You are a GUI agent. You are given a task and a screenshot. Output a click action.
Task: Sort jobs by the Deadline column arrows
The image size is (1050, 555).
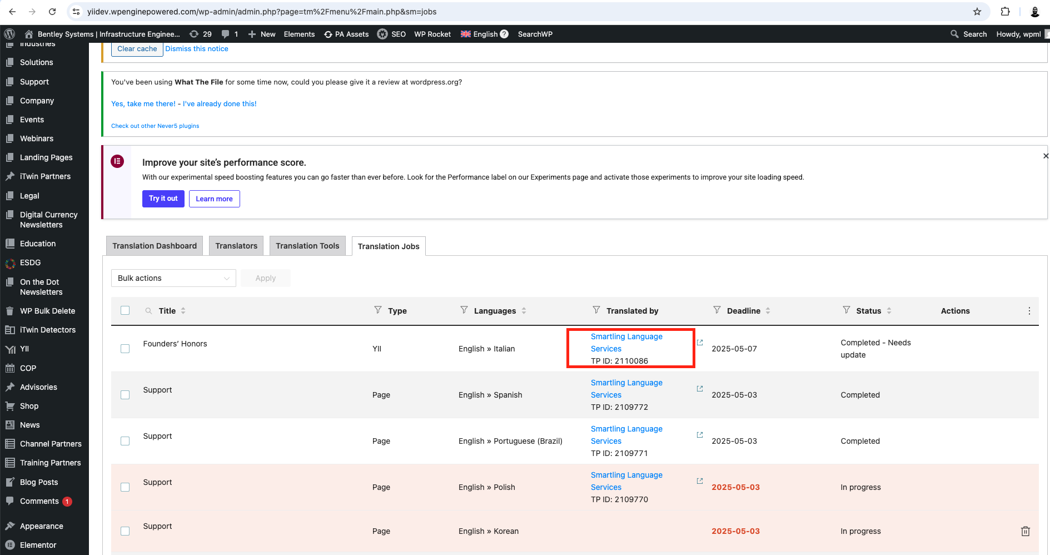[x=768, y=311]
